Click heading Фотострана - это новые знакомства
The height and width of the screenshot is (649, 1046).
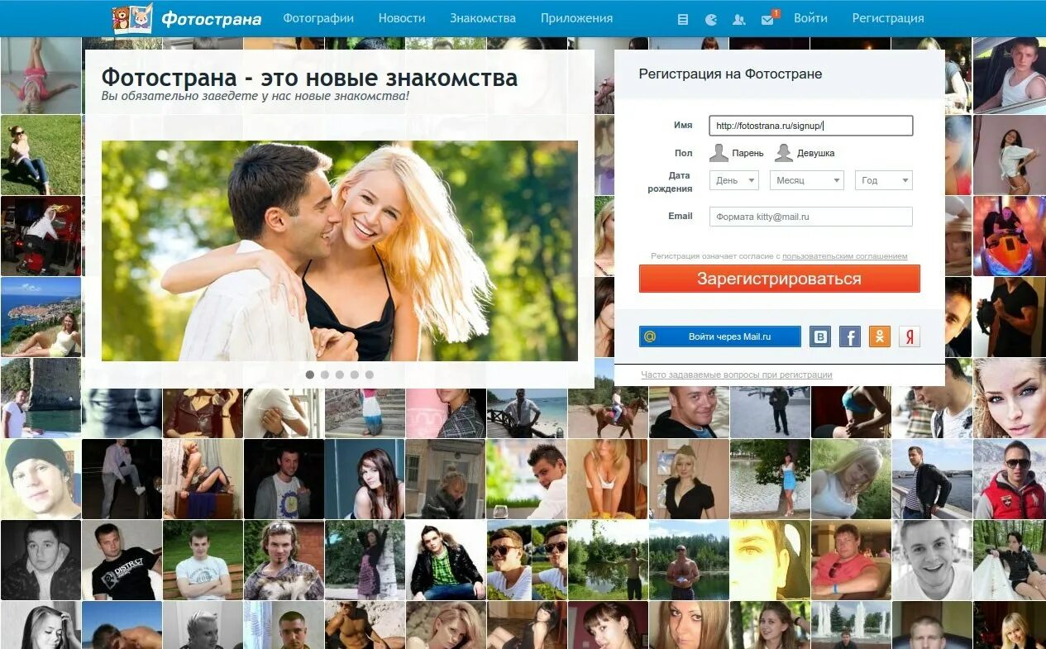[309, 78]
